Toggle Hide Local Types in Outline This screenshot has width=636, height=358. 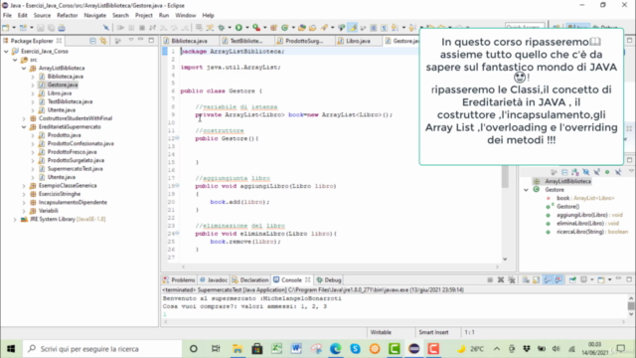(x=618, y=172)
